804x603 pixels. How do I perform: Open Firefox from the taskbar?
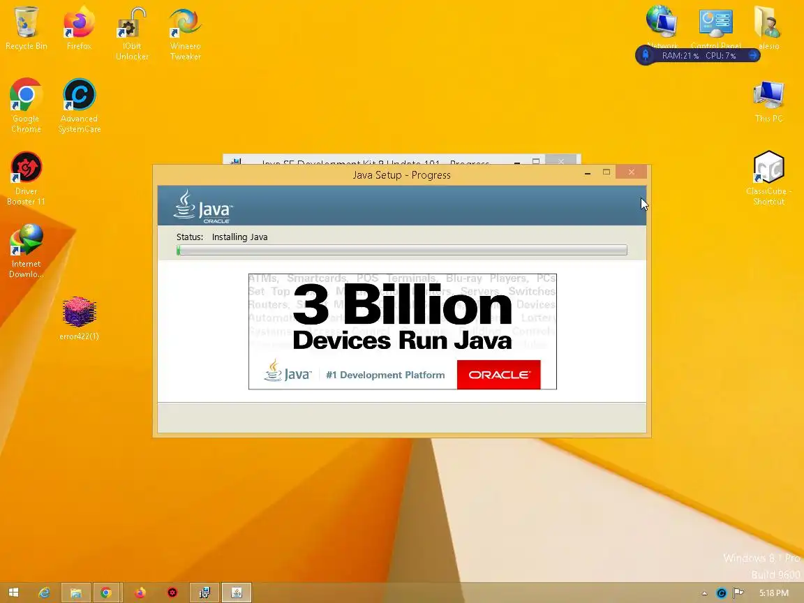click(x=140, y=593)
